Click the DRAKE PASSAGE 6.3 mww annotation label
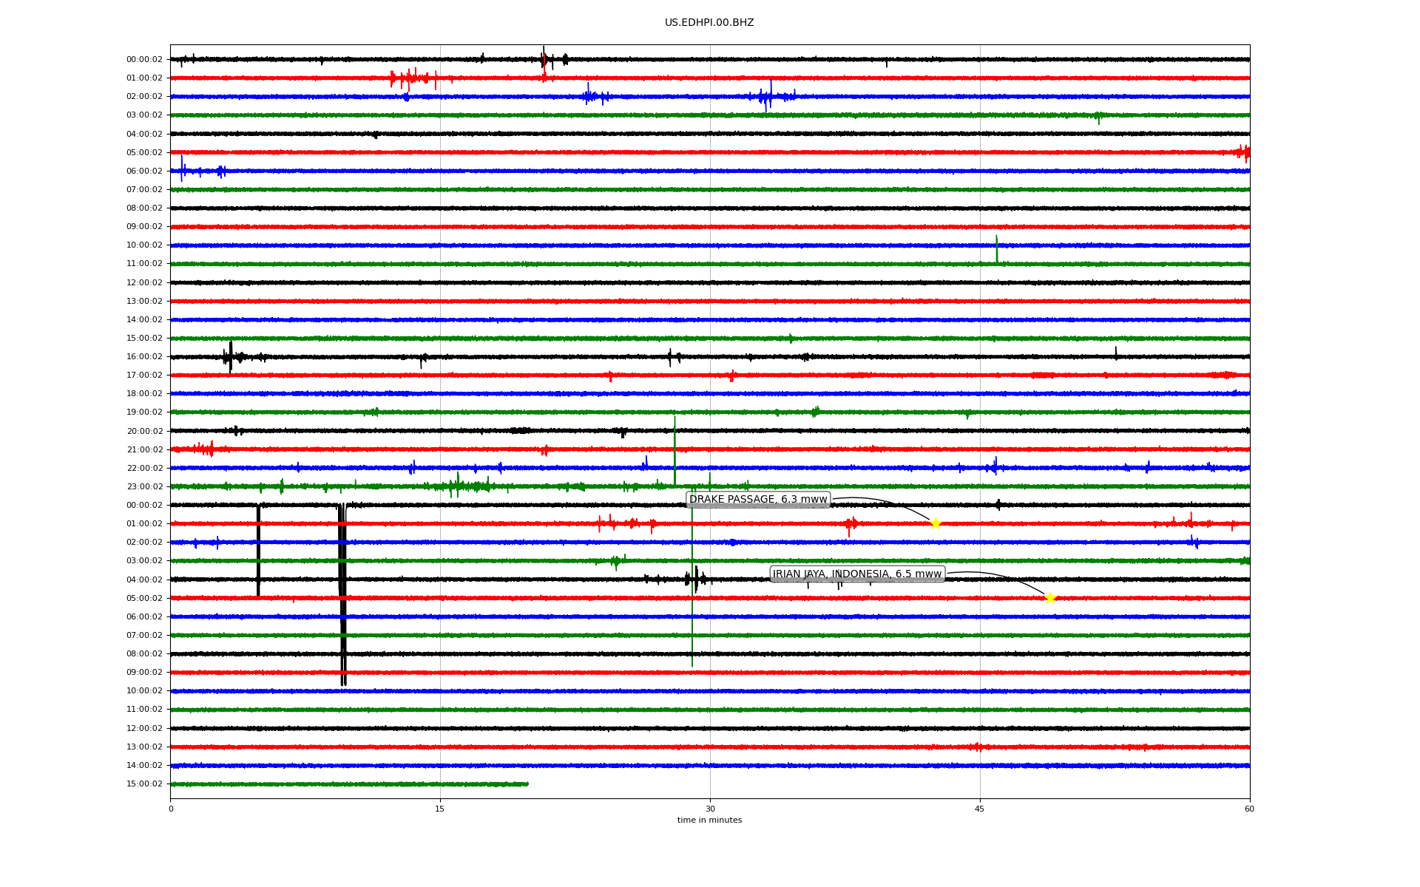This screenshot has height=887, width=1420. tap(758, 500)
